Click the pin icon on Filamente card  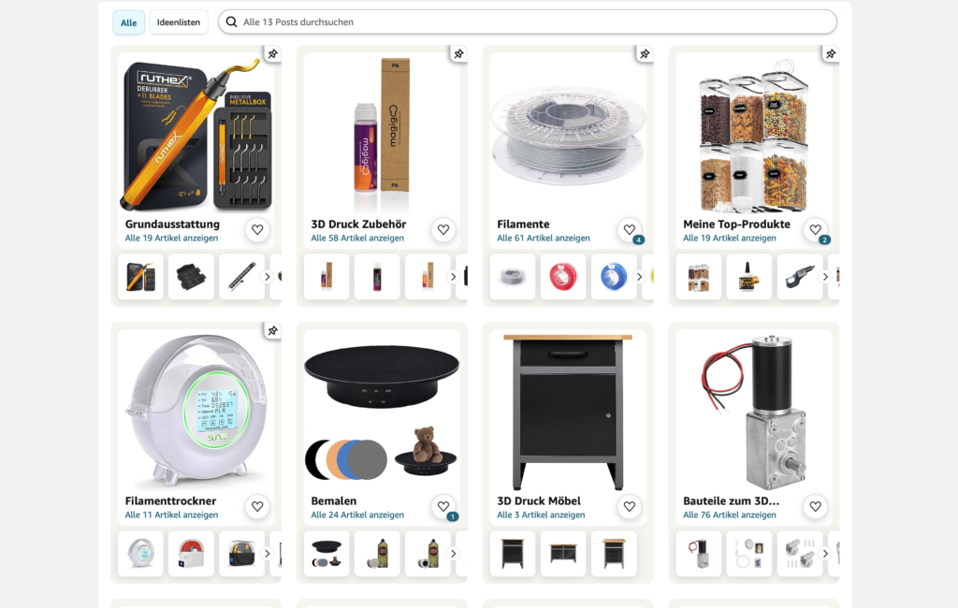645,53
